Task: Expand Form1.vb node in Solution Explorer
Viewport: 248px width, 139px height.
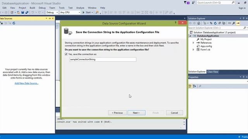Action: pos(193,50)
